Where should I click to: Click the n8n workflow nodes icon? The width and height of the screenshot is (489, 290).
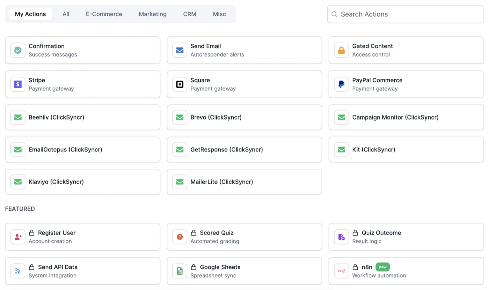coord(341,271)
